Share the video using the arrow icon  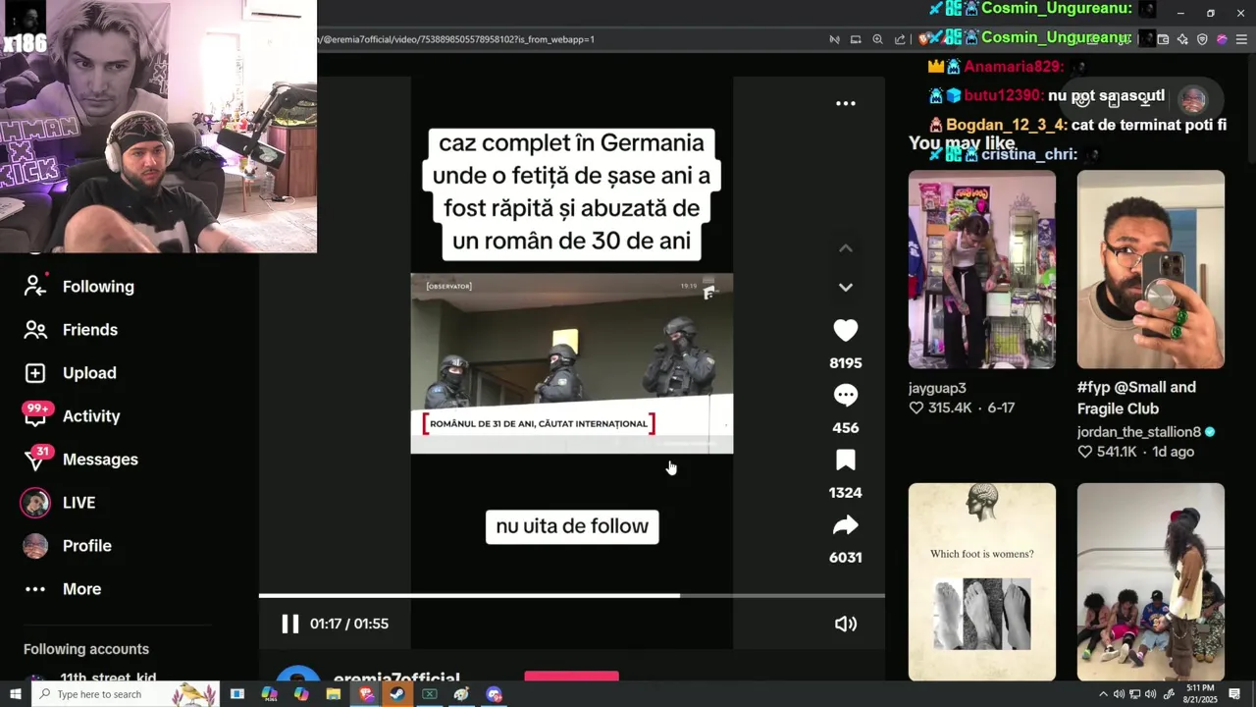coord(845,525)
